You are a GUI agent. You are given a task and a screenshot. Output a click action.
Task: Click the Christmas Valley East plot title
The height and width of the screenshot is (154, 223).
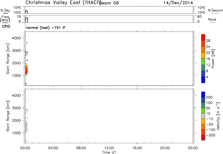(x=63, y=3)
